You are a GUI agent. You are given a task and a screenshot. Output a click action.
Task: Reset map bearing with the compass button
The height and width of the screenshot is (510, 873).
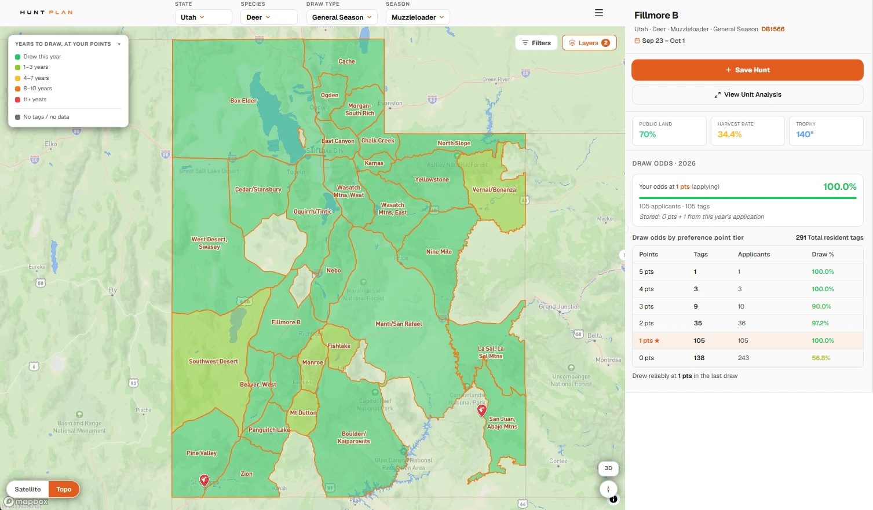(x=608, y=490)
